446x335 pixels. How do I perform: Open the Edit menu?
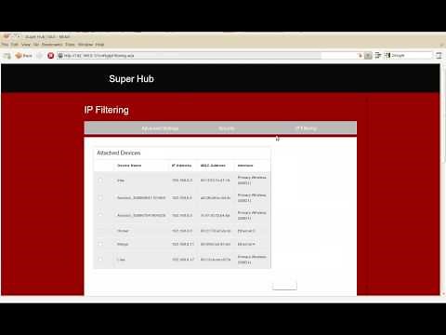15,45
